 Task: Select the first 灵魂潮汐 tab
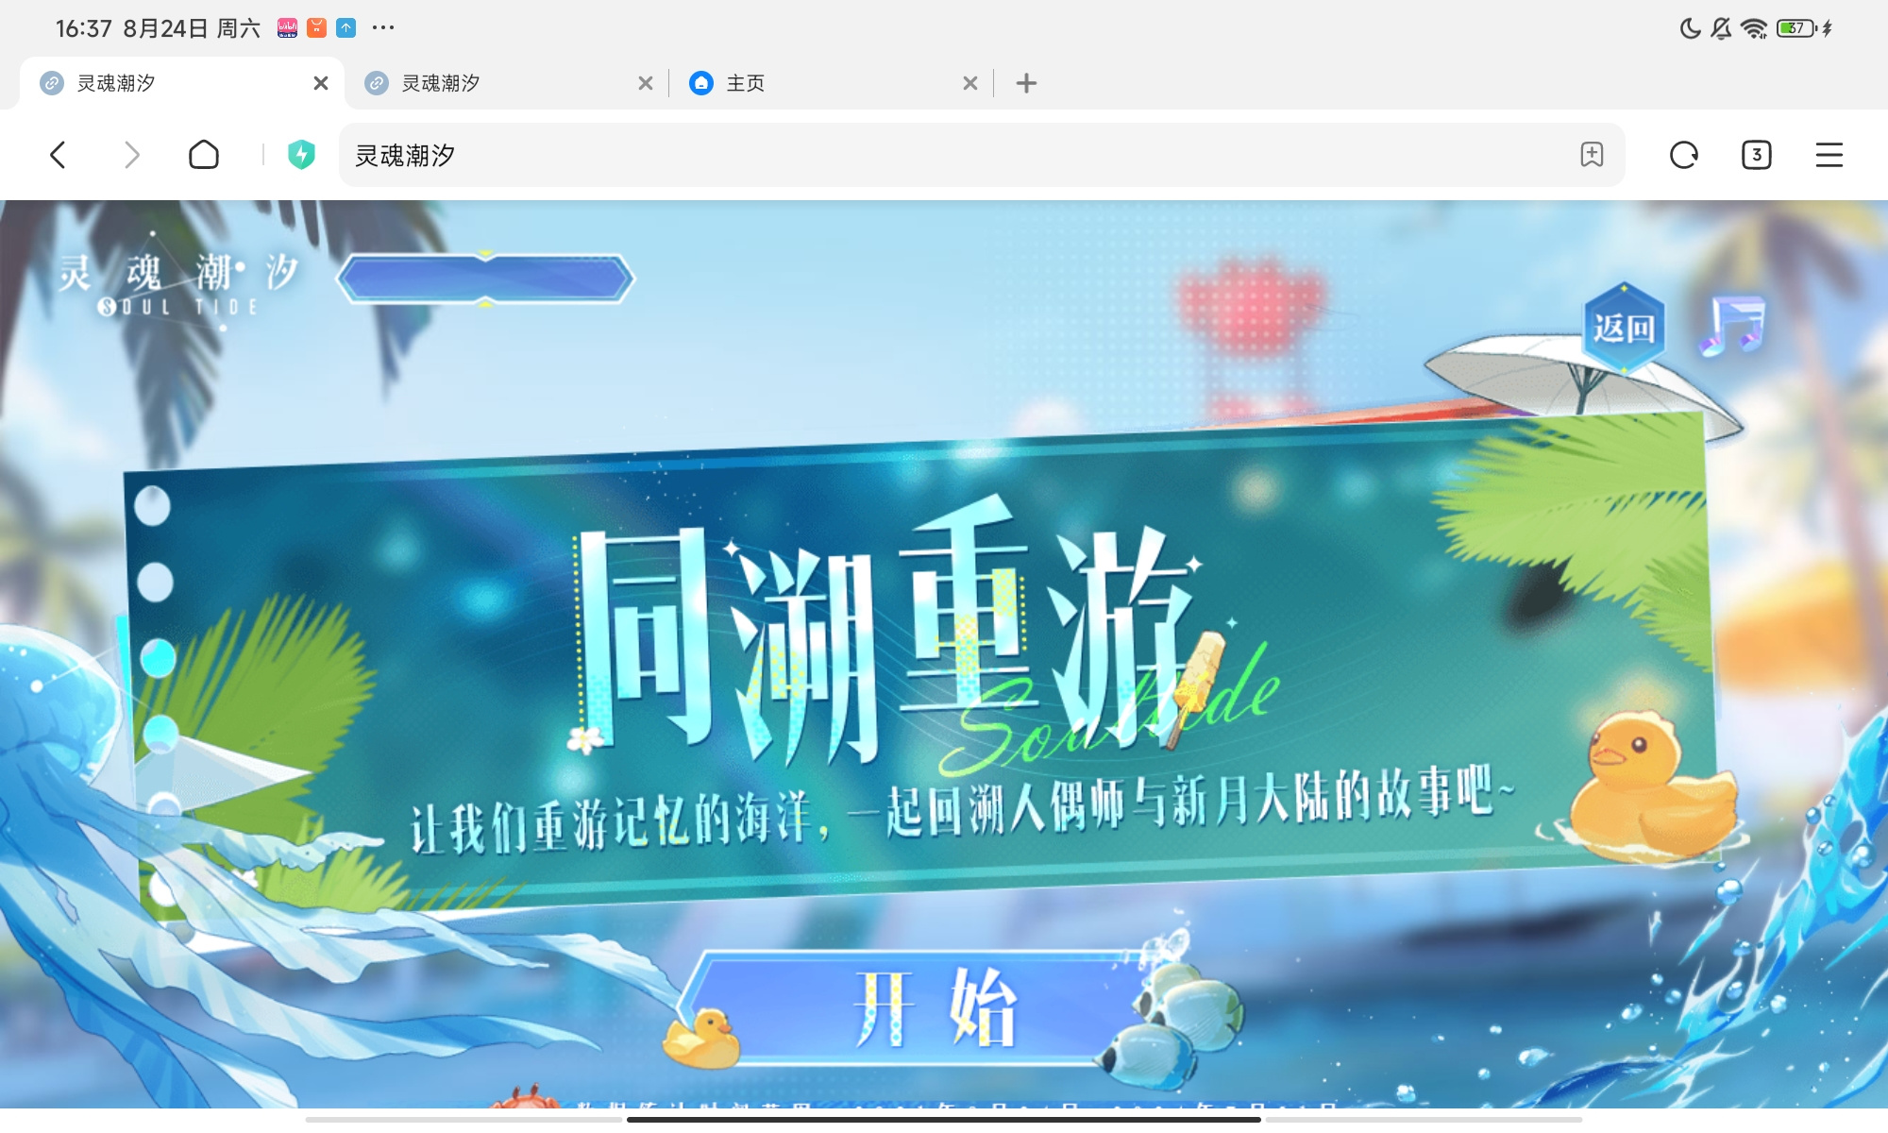[182, 83]
